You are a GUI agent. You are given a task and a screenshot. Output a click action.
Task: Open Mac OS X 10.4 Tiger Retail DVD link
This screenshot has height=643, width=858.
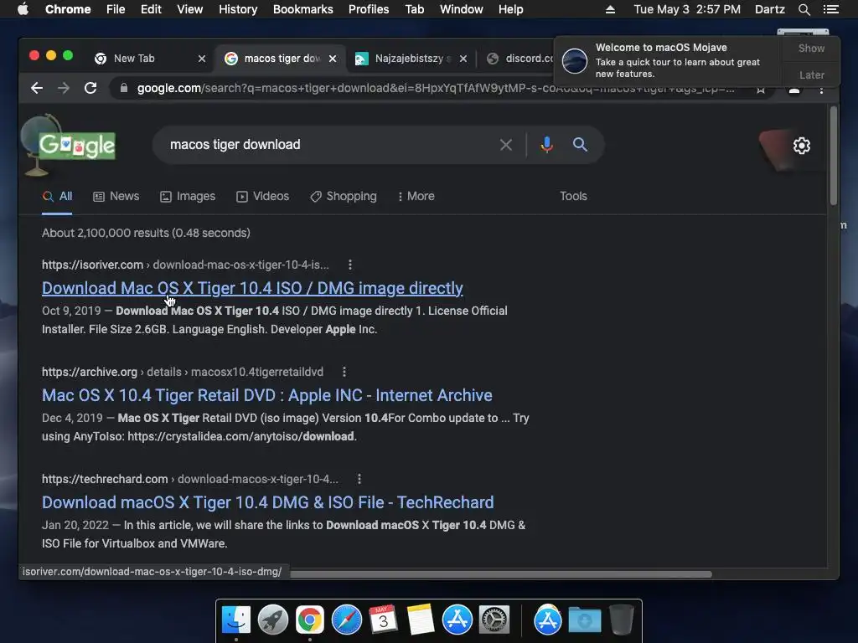pyautogui.click(x=267, y=395)
